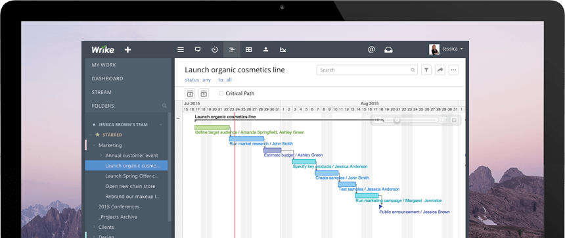Image resolution: width=565 pixels, height=238 pixels.
Task: Click the STARRED star icon
Action: pos(97,135)
